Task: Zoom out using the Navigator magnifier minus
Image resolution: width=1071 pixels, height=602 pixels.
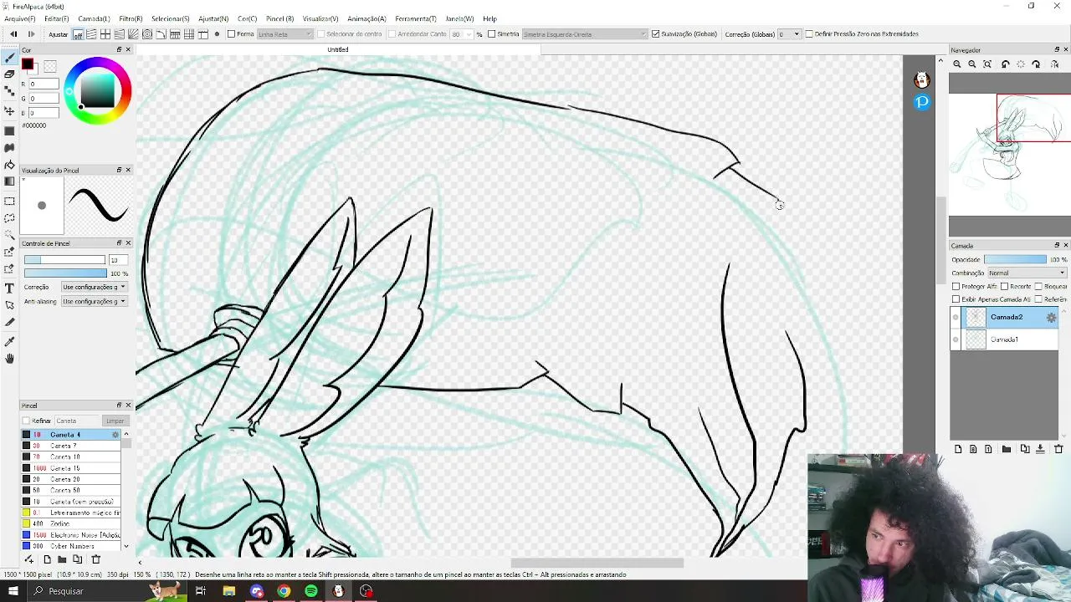Action: 972,64
